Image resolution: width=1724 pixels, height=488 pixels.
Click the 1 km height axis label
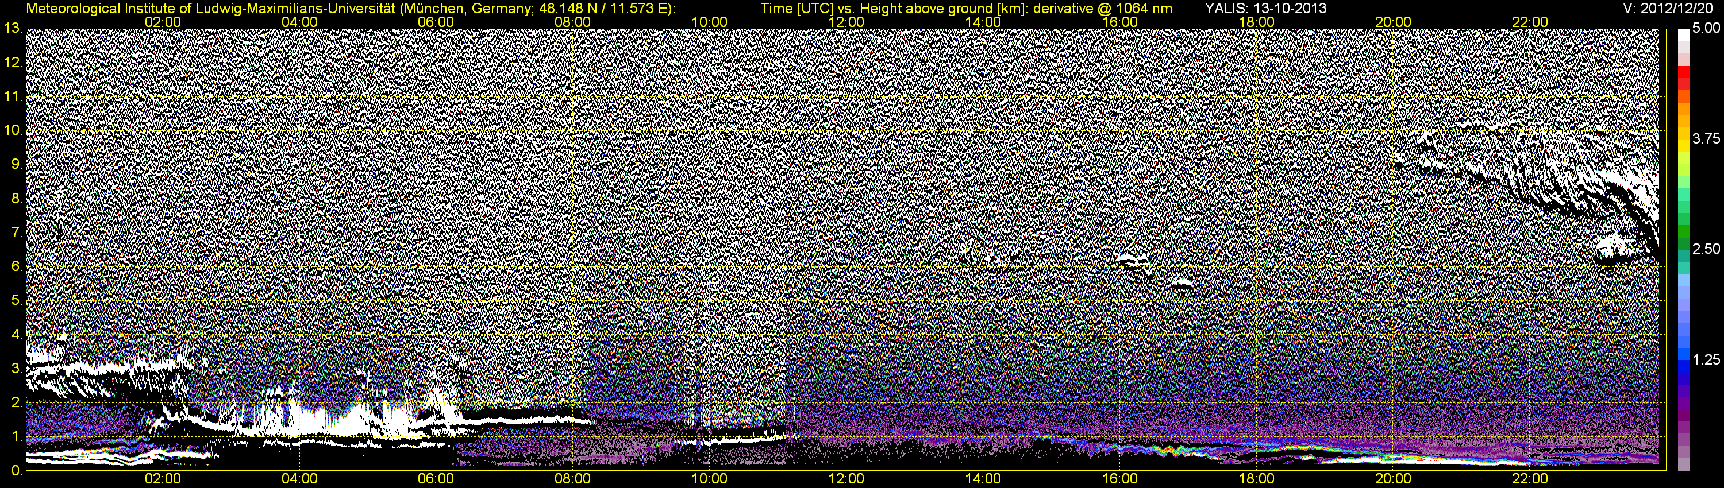(16, 436)
